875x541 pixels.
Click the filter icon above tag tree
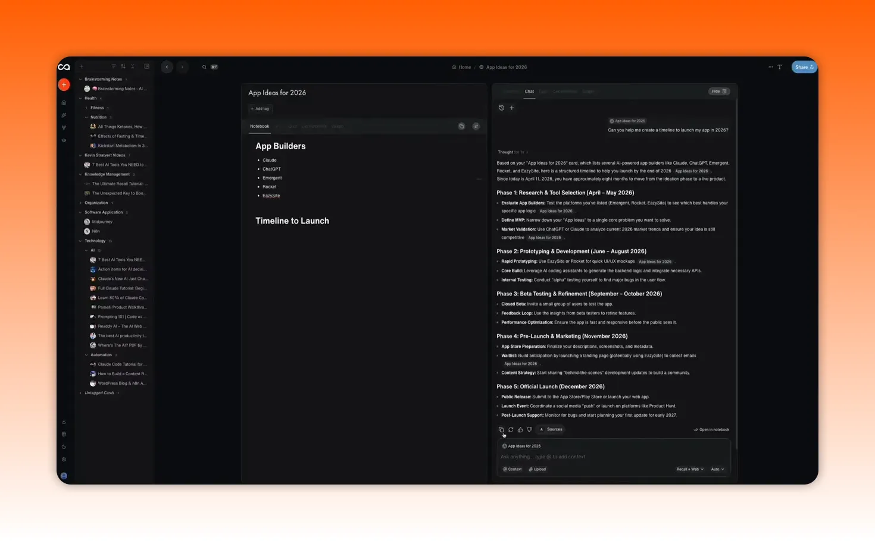click(113, 67)
